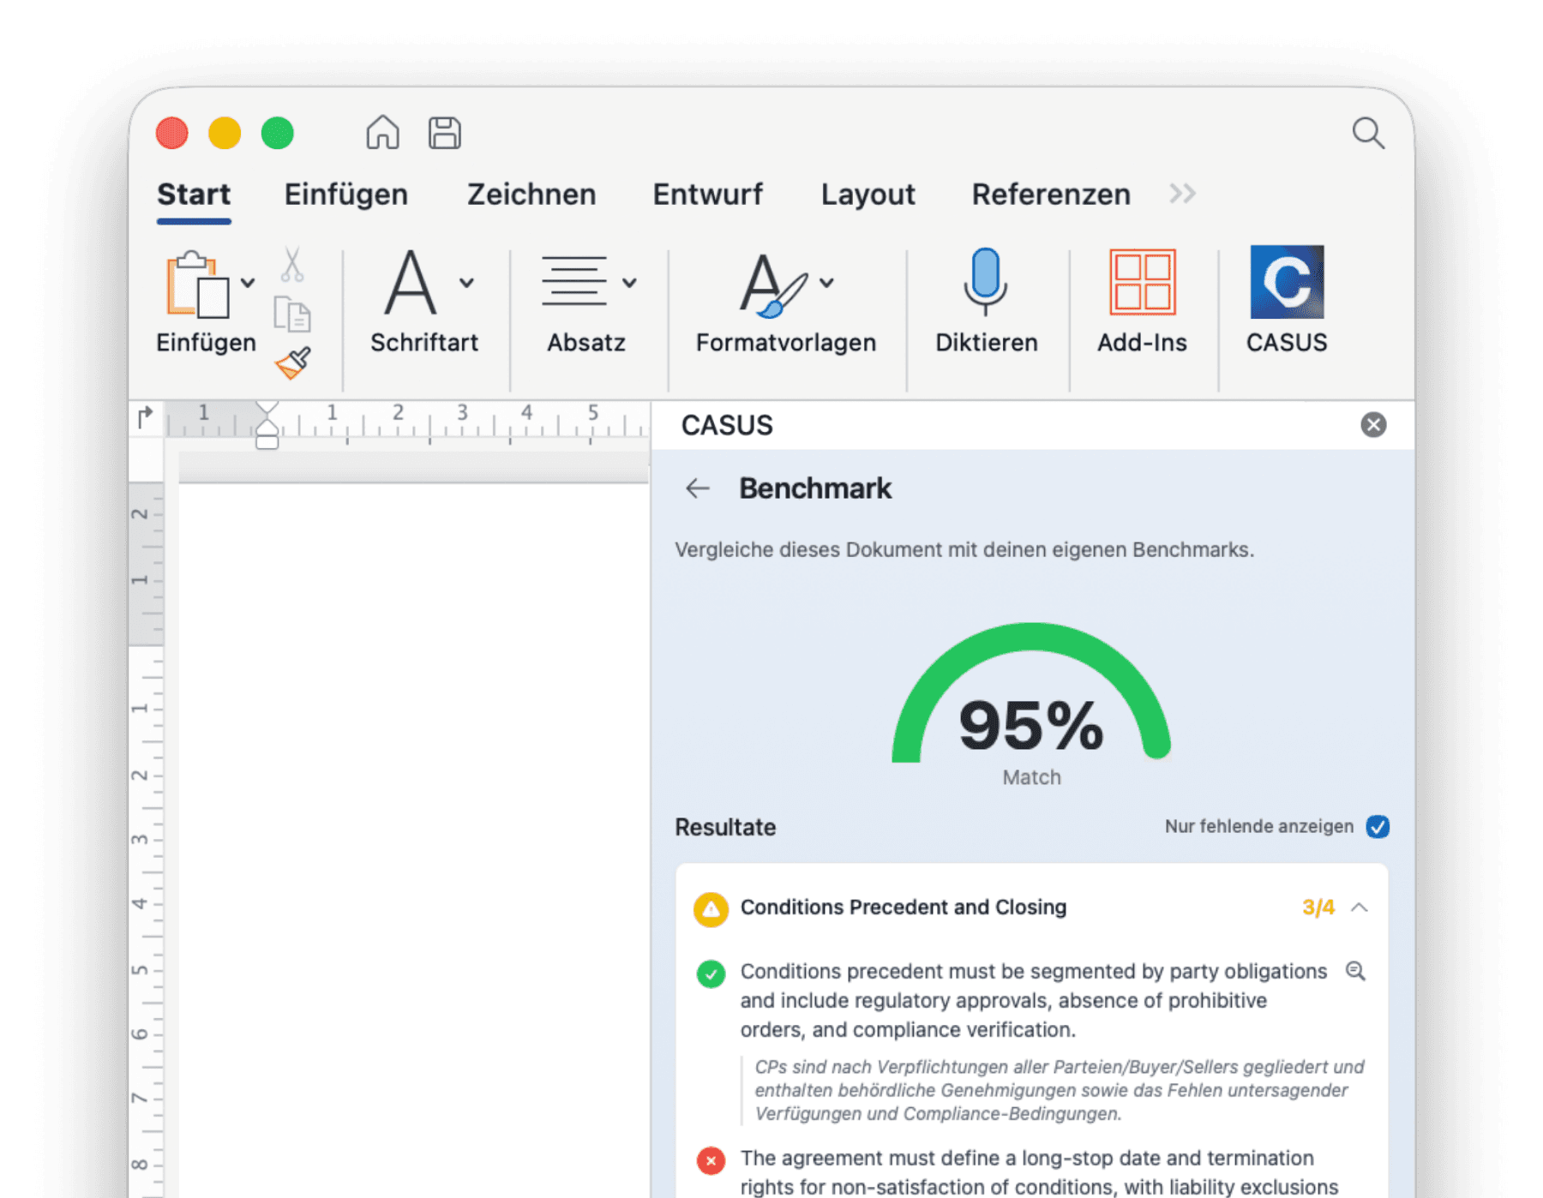
Task: Click the Benchmark panel title
Action: tap(815, 488)
